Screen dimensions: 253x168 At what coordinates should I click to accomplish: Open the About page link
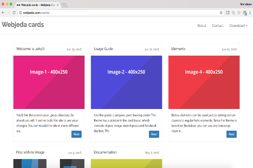[202, 25]
